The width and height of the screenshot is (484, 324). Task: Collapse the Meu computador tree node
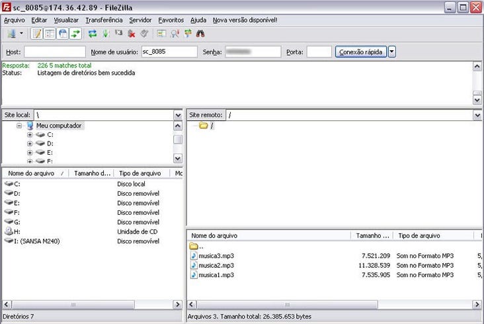(x=19, y=126)
